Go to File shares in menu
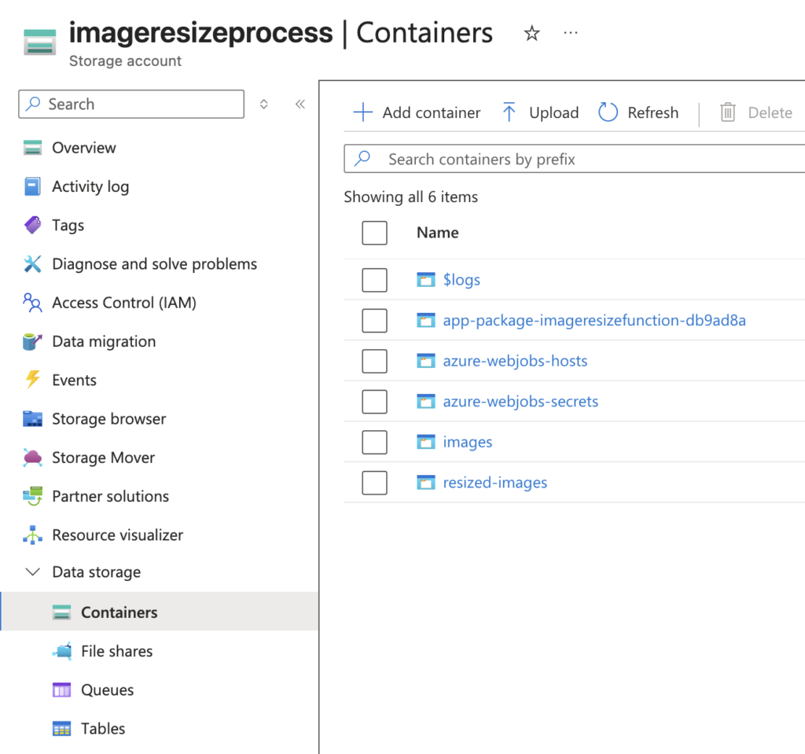This screenshot has height=754, width=805. coord(116,652)
